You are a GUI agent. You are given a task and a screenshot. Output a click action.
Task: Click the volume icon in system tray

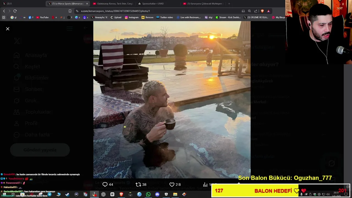[328, 194]
